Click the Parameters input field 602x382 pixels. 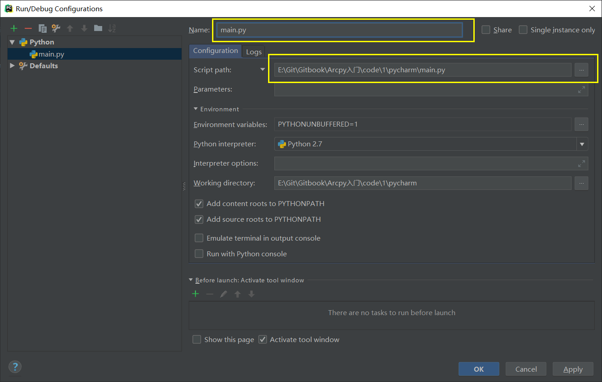[426, 89]
